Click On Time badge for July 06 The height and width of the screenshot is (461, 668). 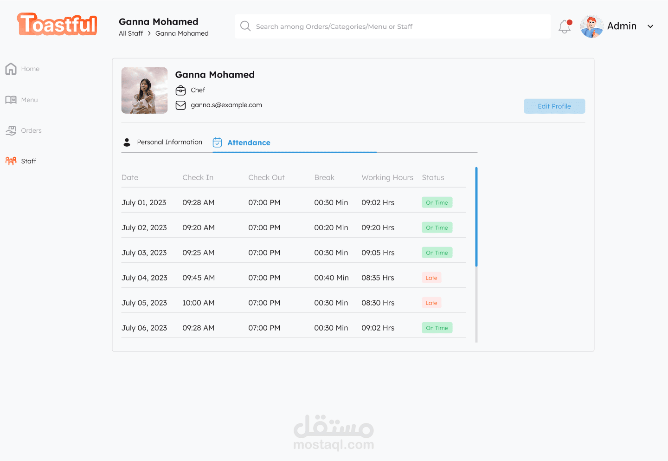(437, 328)
